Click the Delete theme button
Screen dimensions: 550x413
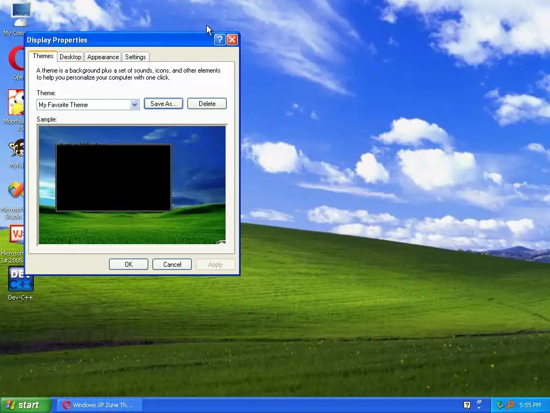click(207, 104)
